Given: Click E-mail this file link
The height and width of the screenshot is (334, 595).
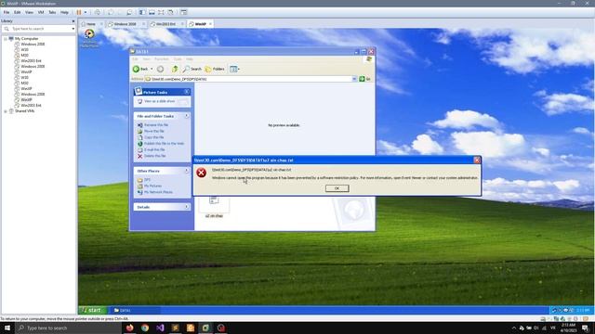Looking at the screenshot, I should tap(154, 149).
